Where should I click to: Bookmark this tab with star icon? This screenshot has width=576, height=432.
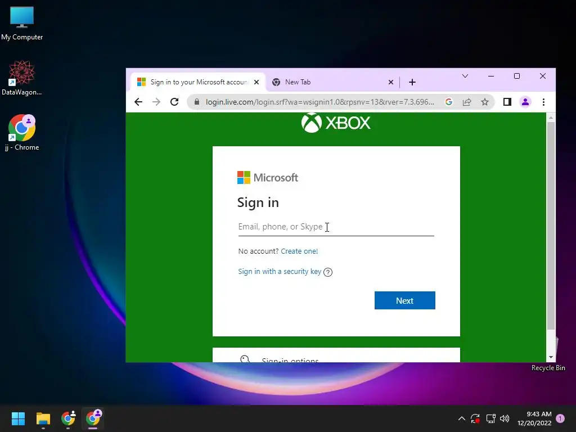[485, 102]
